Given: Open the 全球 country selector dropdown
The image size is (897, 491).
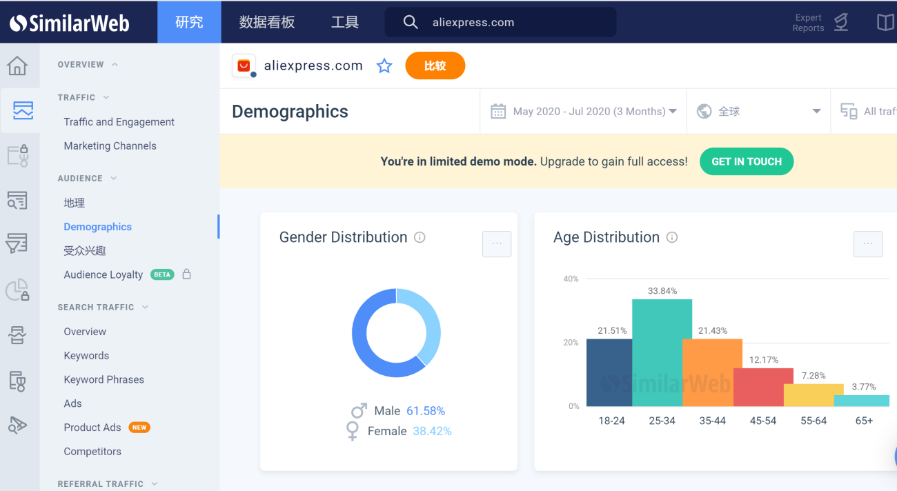Looking at the screenshot, I should point(757,110).
